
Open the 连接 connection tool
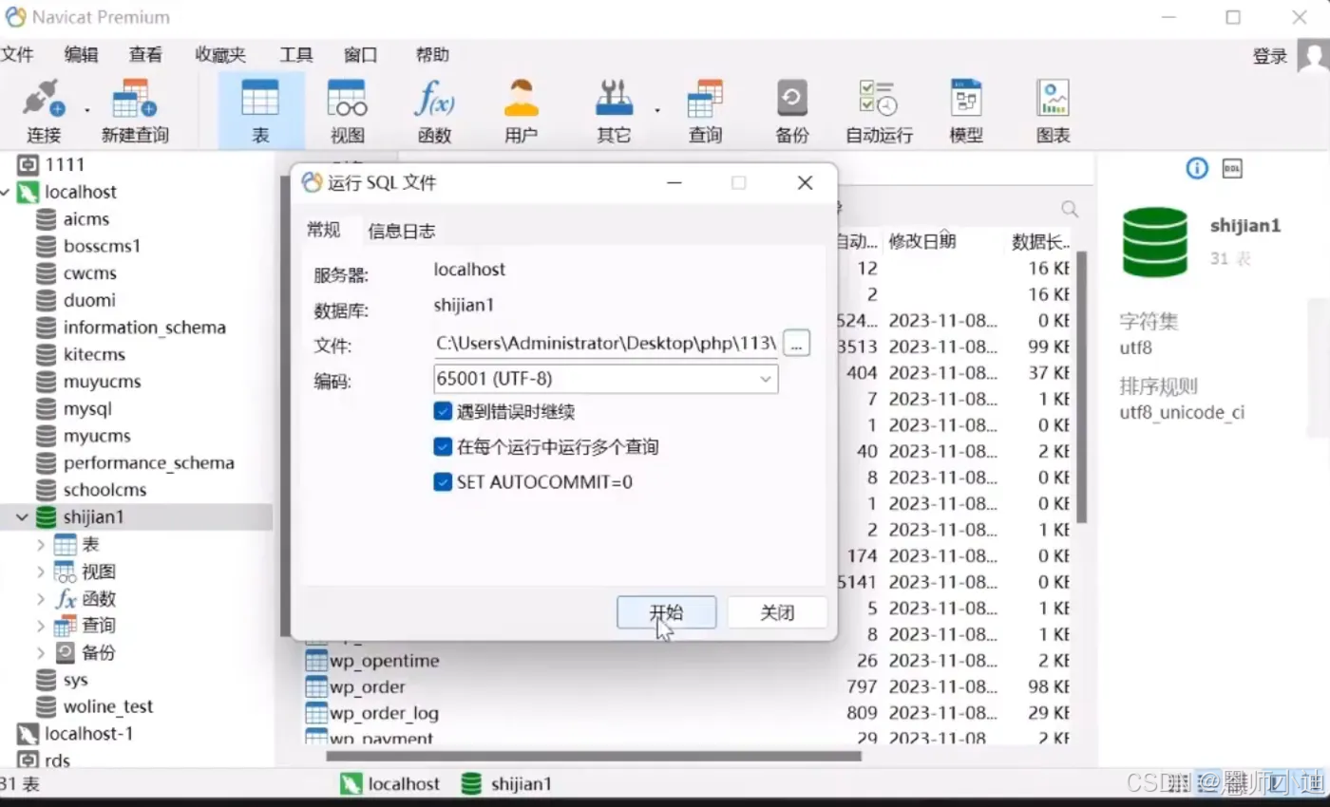click(x=44, y=111)
